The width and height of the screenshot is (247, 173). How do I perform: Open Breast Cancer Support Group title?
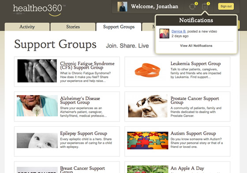tap(82, 169)
